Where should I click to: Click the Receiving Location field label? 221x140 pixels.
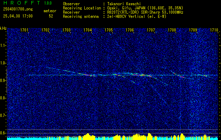tap(82, 8)
